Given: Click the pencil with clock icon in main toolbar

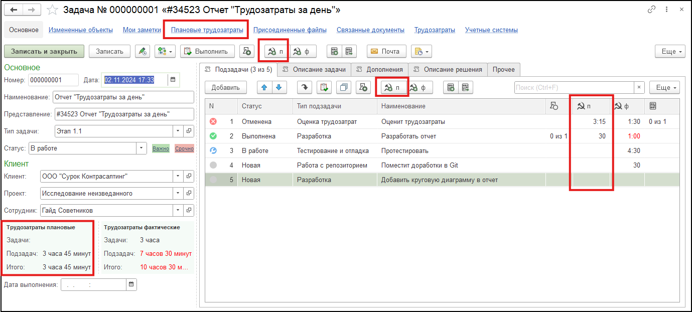Looking at the screenshot, I should [143, 51].
